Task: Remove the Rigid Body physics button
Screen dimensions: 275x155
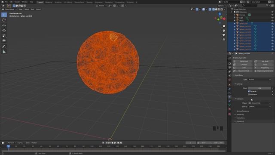Action: [x=263, y=68]
